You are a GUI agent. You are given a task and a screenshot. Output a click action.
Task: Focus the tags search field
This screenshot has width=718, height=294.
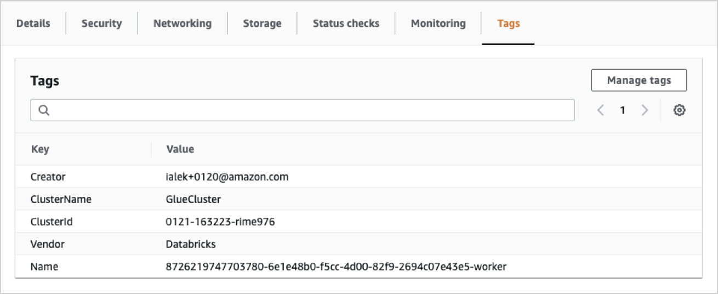click(x=307, y=110)
